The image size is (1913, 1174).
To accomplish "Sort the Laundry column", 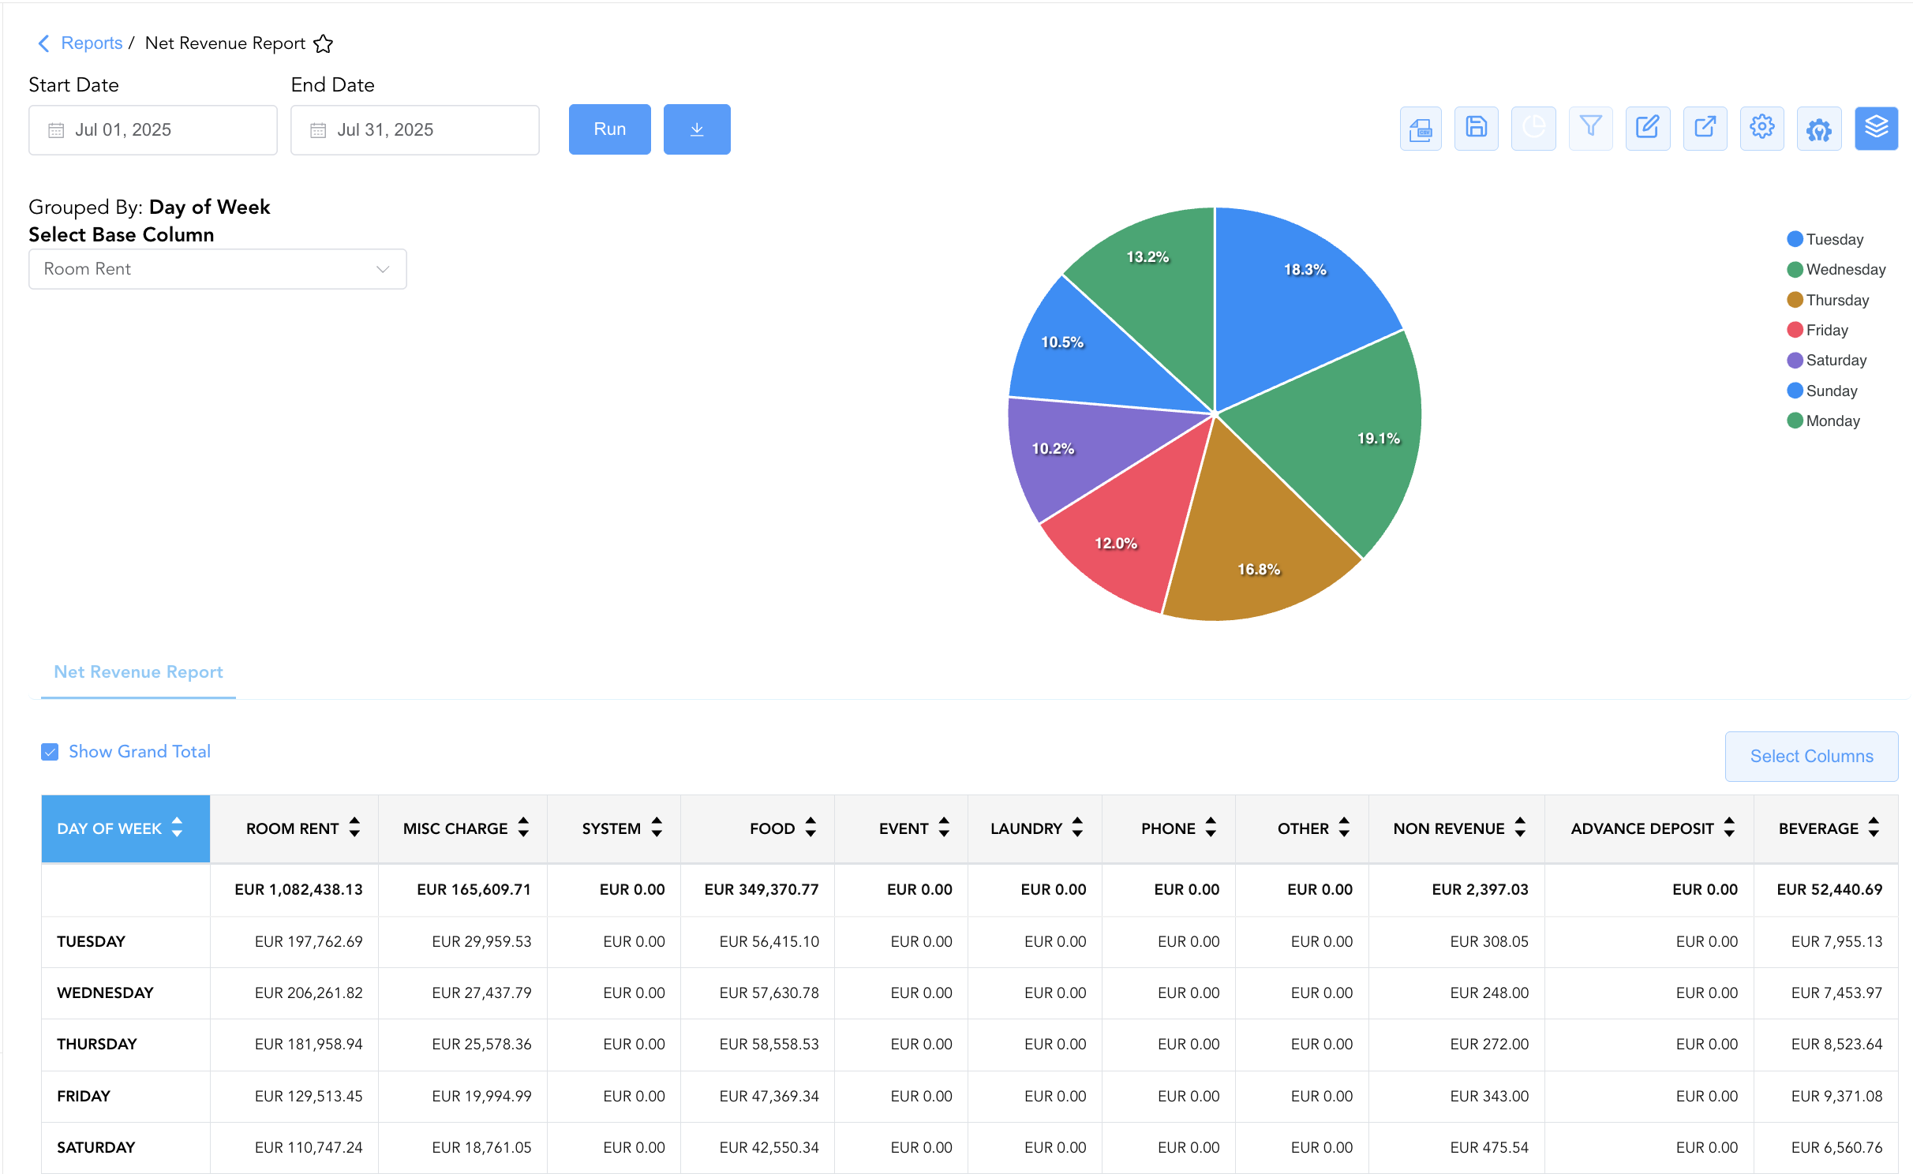I will click(1077, 828).
